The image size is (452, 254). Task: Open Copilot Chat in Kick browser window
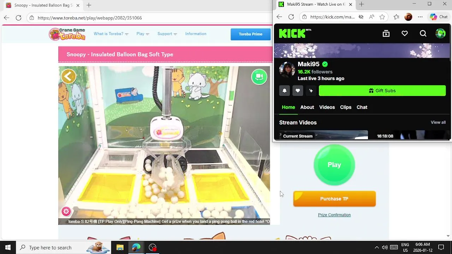pyautogui.click(x=439, y=17)
